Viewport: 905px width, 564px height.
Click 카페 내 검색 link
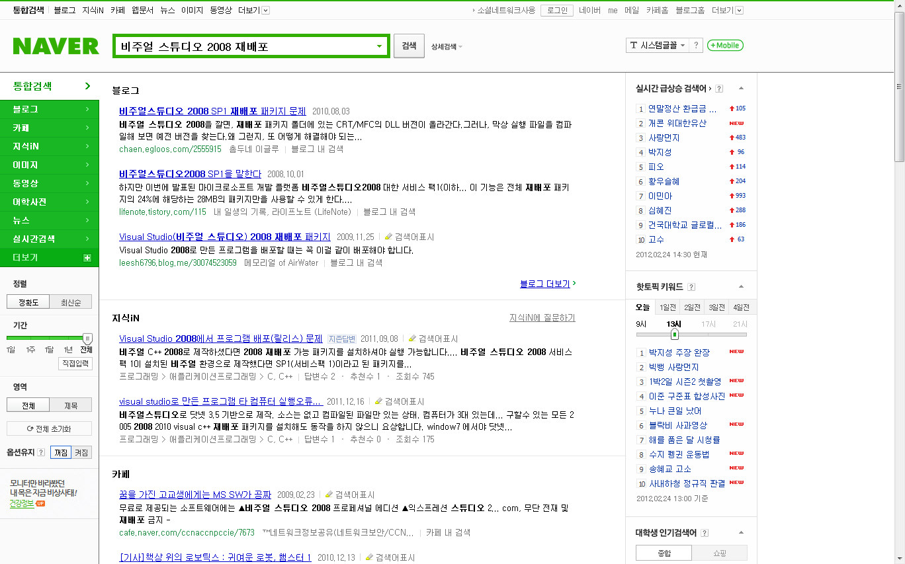(x=448, y=532)
